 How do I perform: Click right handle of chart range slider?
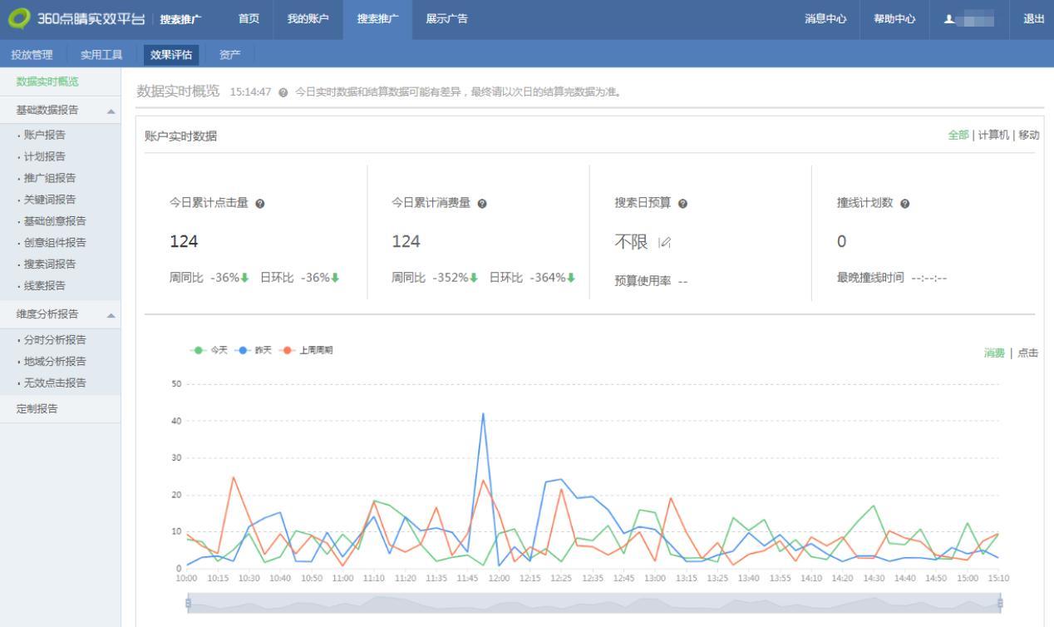coord(1000,604)
